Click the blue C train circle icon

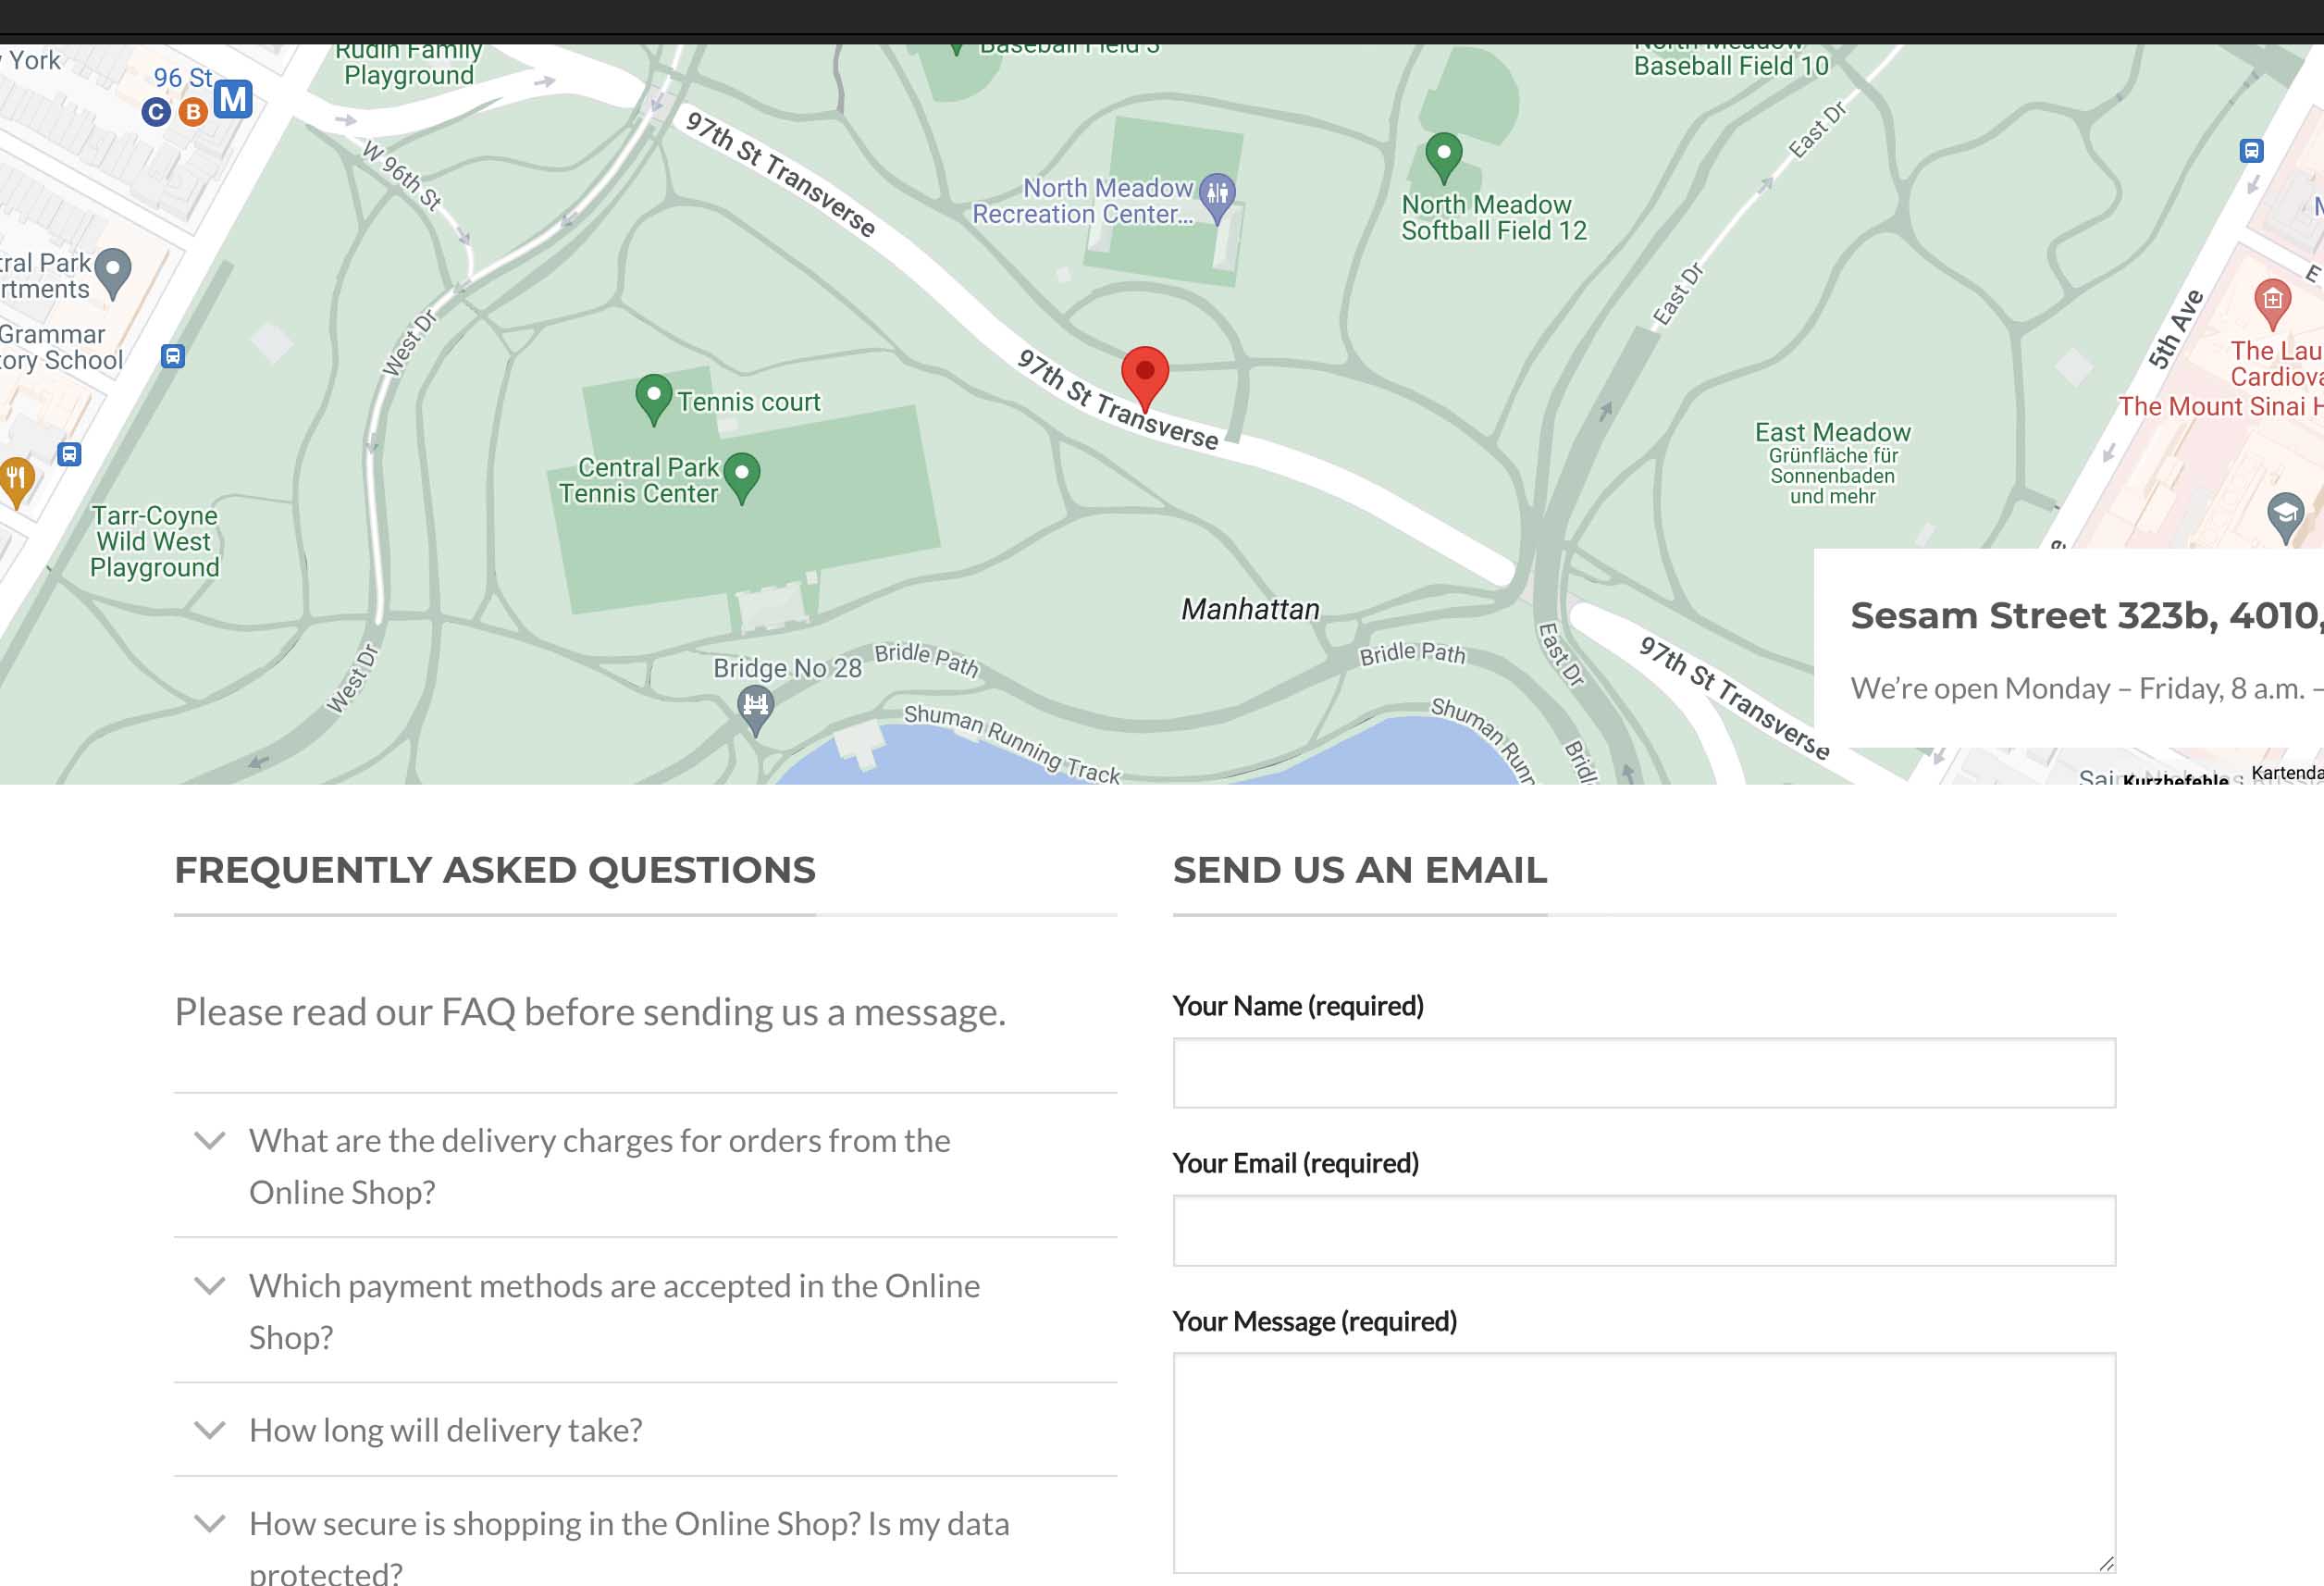click(x=156, y=112)
